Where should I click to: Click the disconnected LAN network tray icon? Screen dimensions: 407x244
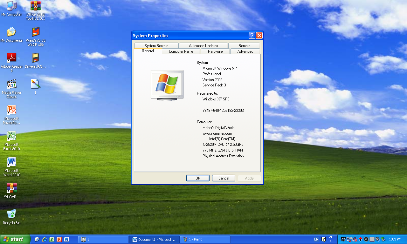click(x=355, y=239)
